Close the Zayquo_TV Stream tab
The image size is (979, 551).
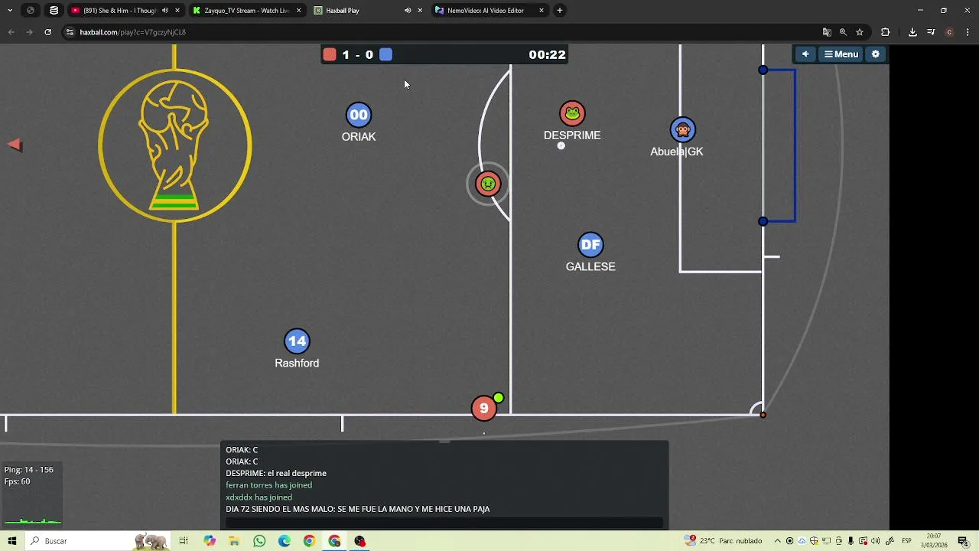pos(298,11)
